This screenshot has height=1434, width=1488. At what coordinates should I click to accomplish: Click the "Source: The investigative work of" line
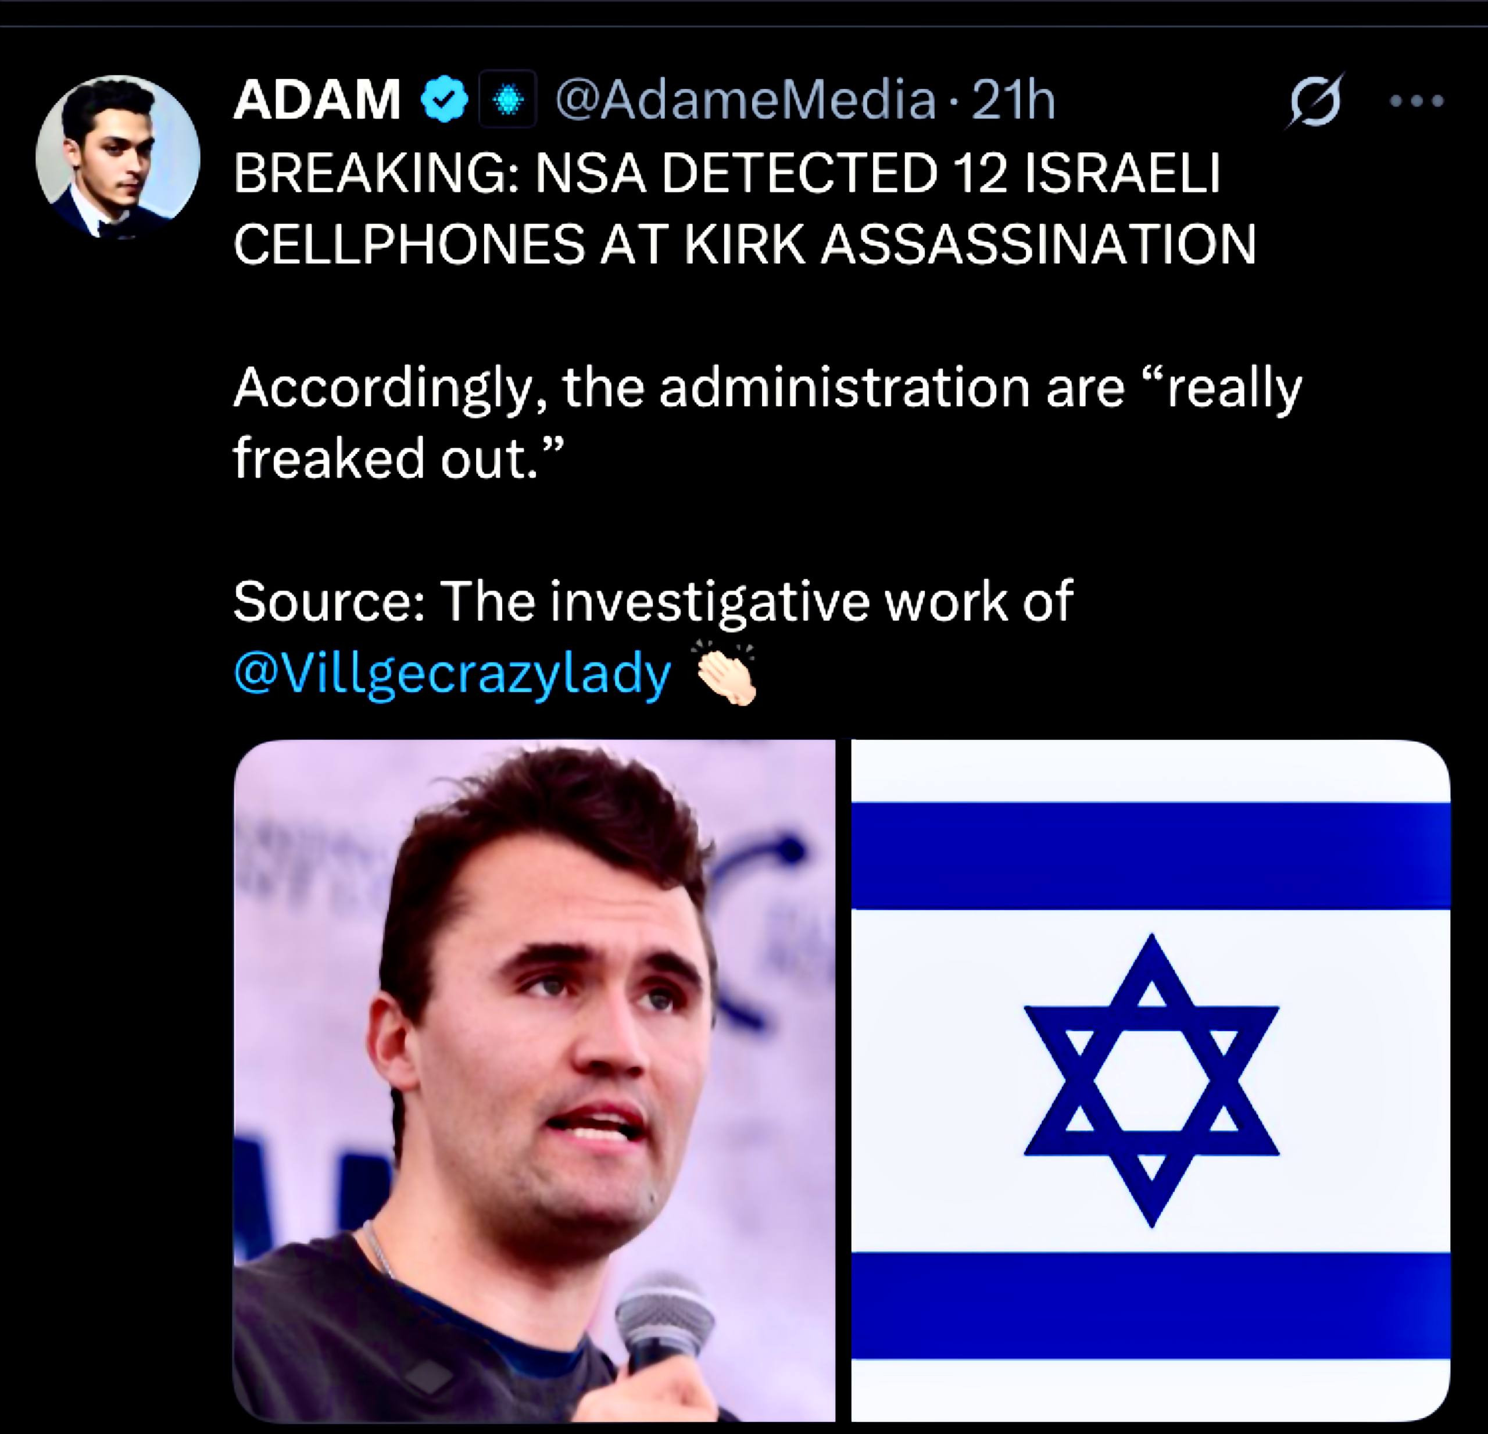coord(652,601)
